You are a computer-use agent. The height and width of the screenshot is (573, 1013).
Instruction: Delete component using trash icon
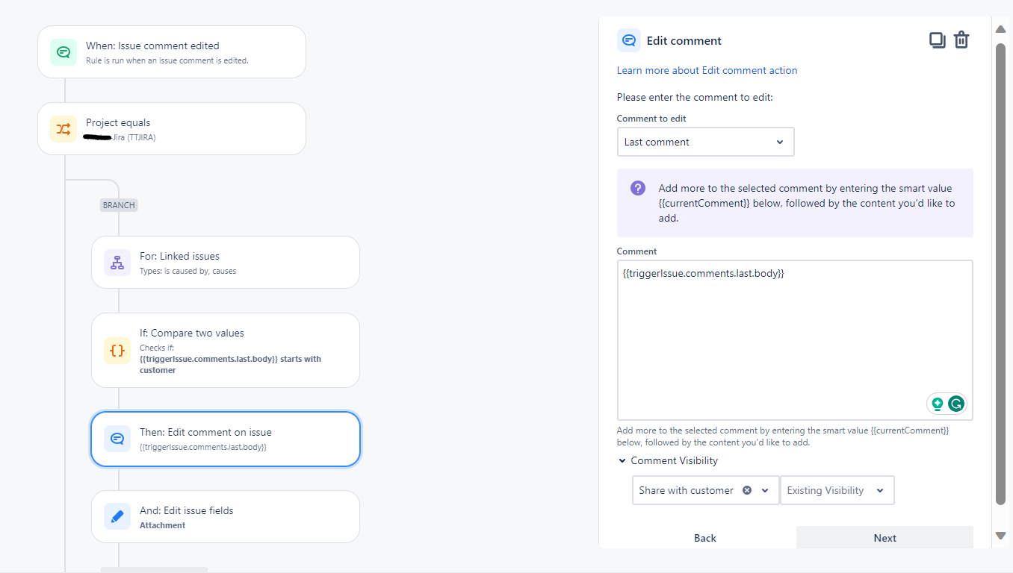tap(961, 40)
